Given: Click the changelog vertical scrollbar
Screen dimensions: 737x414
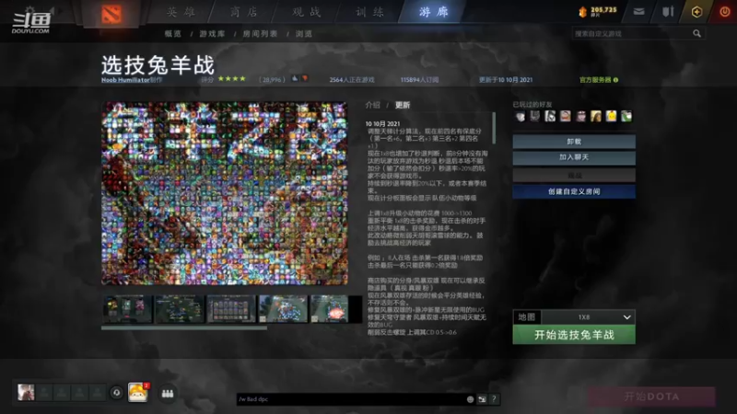Looking at the screenshot, I should tap(494, 128).
